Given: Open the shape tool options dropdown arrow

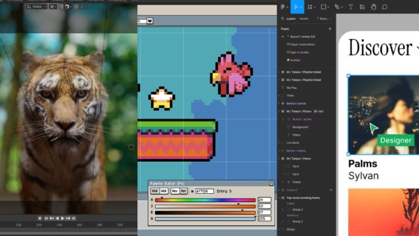Looking at the screenshot, I should (x=328, y=7).
